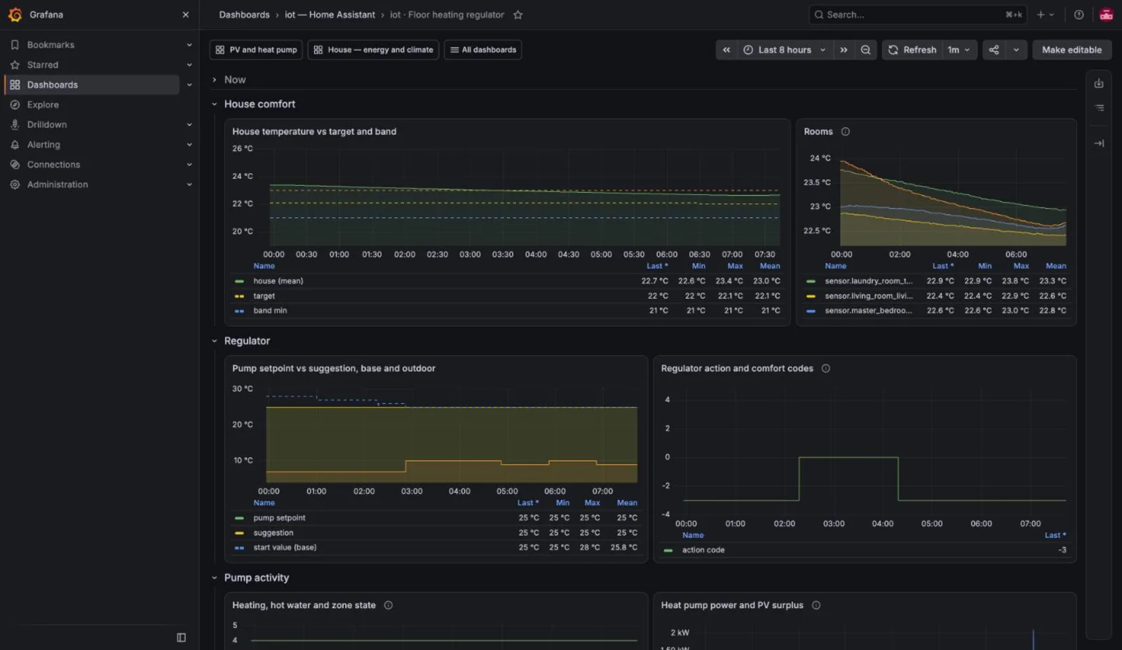Shift time range forward
The width and height of the screenshot is (1122, 650).
click(844, 50)
